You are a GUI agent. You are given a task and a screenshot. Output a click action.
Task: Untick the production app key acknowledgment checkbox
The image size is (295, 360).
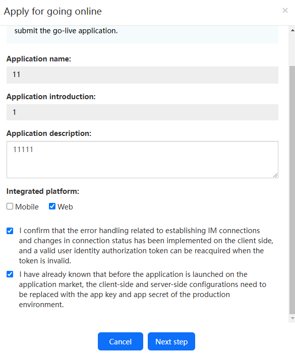[x=10, y=274]
